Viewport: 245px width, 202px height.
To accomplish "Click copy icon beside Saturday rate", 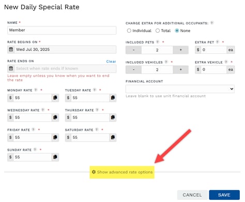I will (x=113, y=137).
